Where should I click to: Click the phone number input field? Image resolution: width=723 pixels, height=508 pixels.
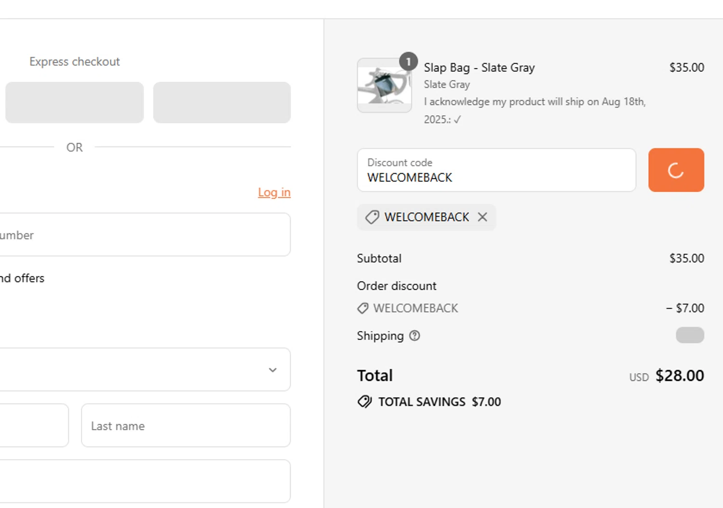[145, 235]
